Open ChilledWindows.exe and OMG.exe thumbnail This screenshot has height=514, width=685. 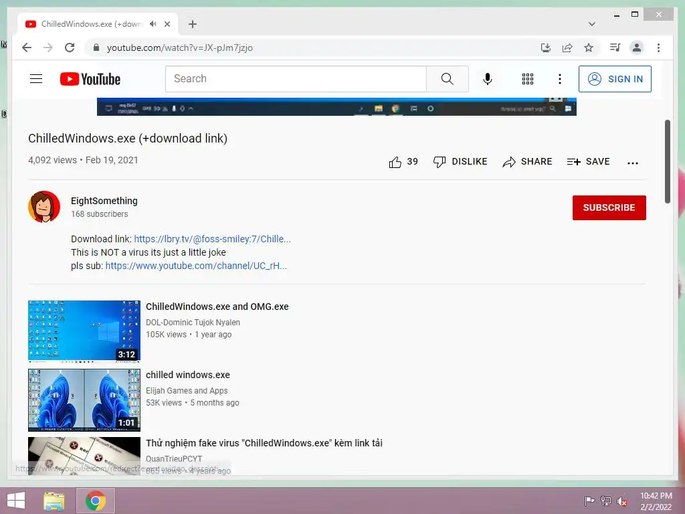84,331
